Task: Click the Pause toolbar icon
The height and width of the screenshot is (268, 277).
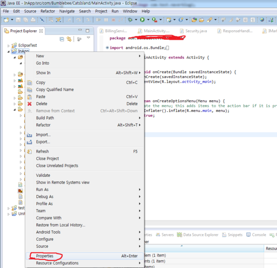Action: pyautogui.click(x=106, y=20)
